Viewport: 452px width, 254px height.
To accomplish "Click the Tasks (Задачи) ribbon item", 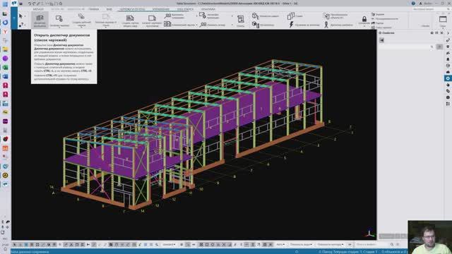I will coord(378,14).
